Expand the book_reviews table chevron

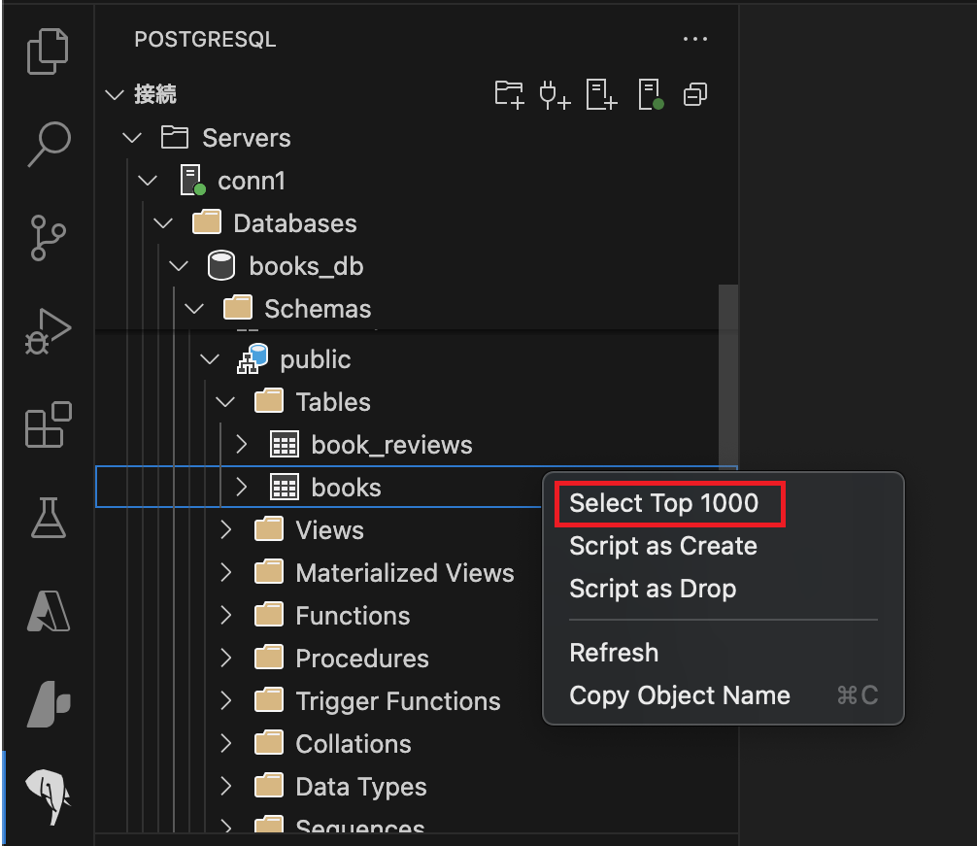[x=242, y=445]
